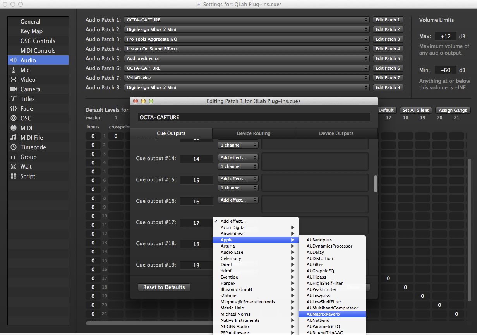Click the Max volume limit field

coord(445,36)
